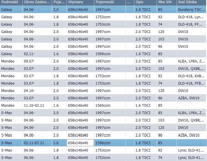The height and width of the screenshot is (161, 207).
Task: Click "06.06-" in the S-Max 74 kW row
Action: [37, 158]
